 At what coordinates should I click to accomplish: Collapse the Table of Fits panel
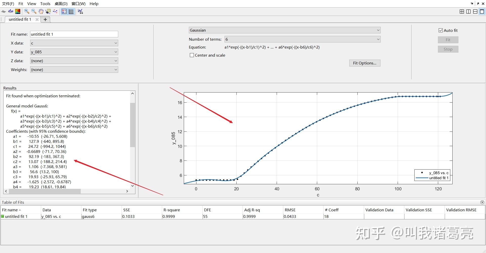tap(482, 202)
